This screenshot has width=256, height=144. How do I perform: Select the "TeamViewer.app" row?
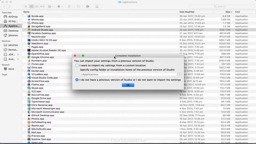[139, 102]
